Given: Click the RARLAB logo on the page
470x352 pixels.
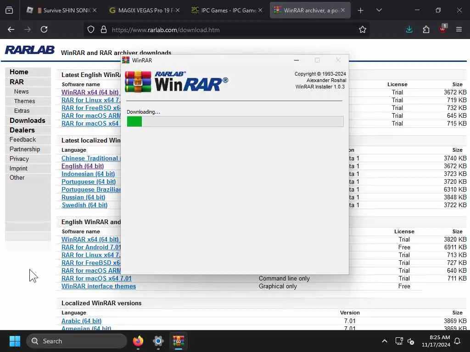Looking at the screenshot, I should (x=30, y=49).
